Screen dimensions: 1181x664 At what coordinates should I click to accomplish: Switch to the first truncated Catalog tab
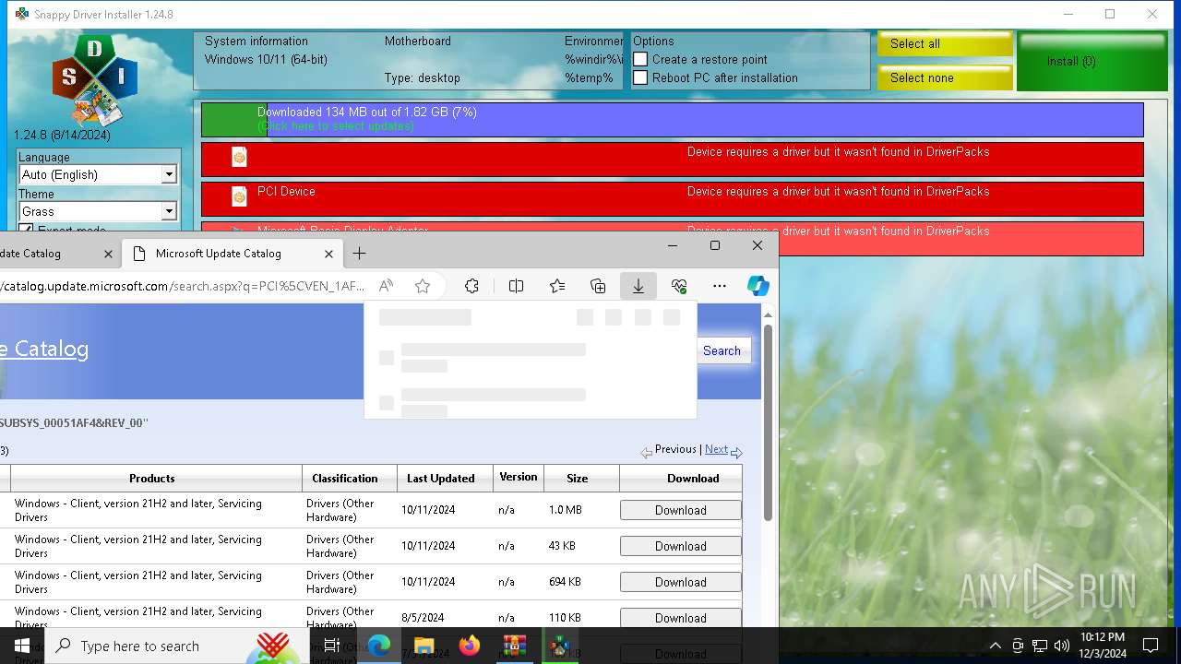click(x=55, y=254)
